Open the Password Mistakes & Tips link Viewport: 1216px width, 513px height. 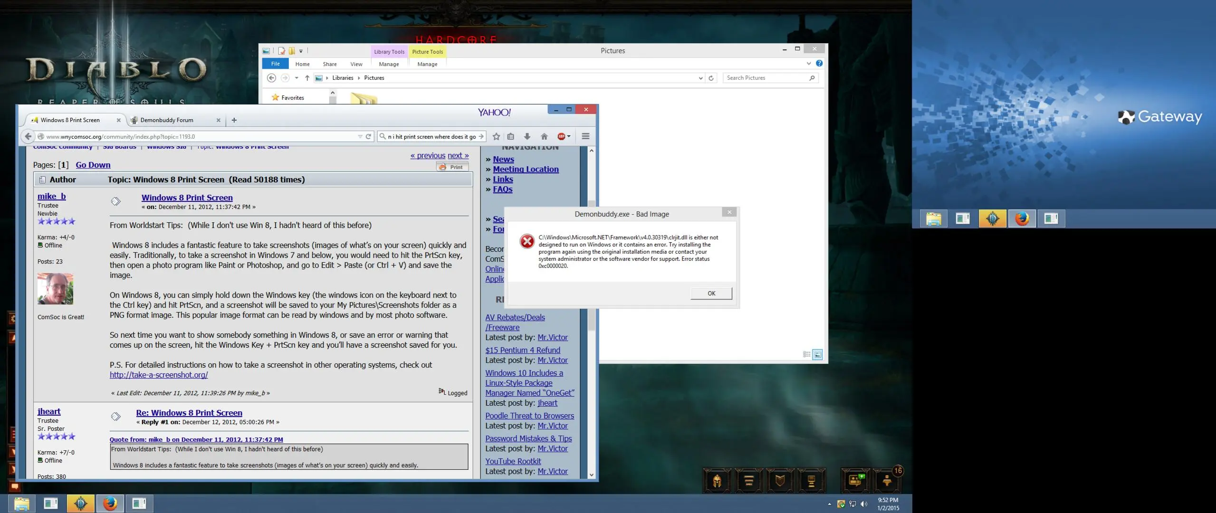[x=528, y=438]
